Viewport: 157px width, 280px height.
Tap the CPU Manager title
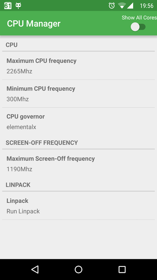pos(34,24)
